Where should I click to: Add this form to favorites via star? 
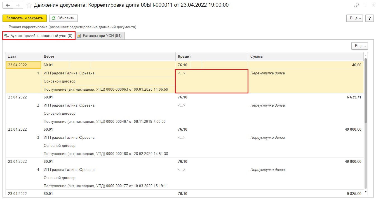pos(29,5)
